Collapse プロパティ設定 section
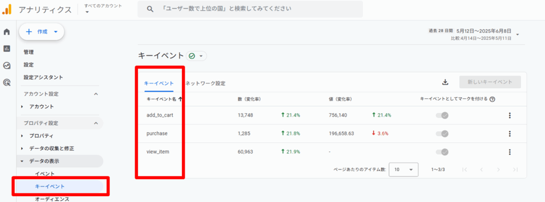The height and width of the screenshot is (202, 545). click(x=96, y=123)
